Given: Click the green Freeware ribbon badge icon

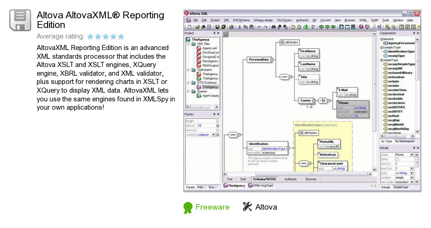Looking at the screenshot, I should (188, 208).
